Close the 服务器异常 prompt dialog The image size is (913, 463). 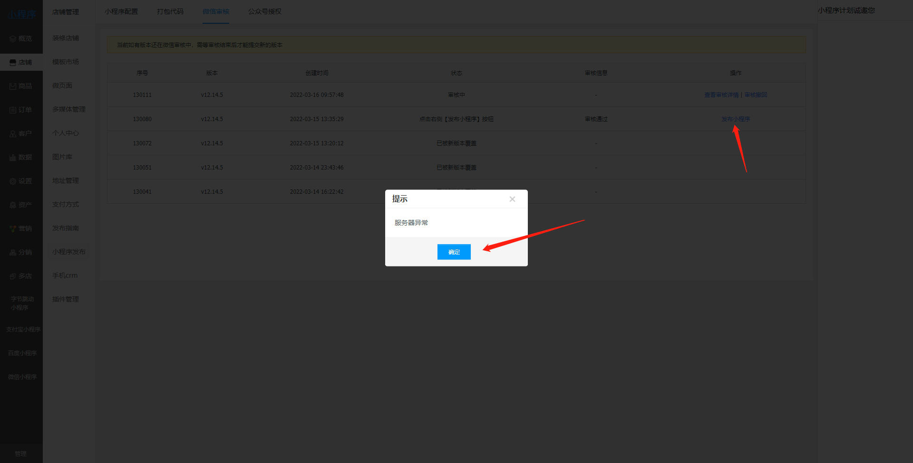pos(512,199)
